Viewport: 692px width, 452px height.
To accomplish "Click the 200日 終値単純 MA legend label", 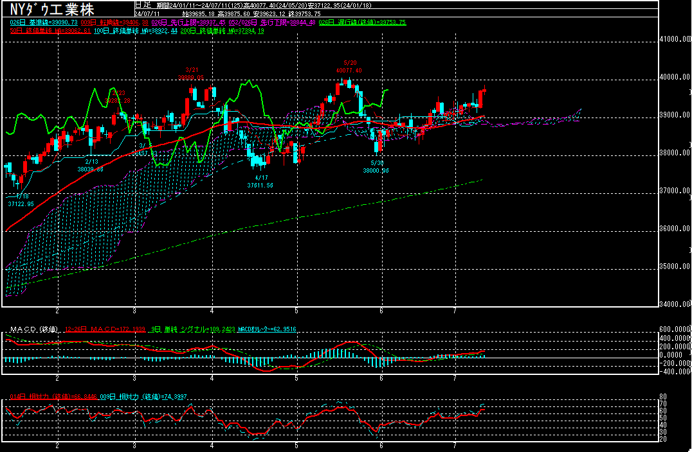I will (222, 31).
